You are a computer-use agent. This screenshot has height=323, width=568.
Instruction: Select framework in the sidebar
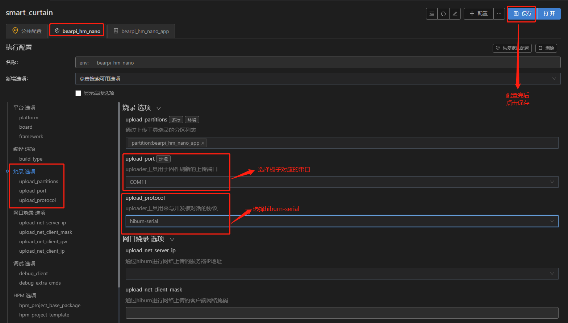31,137
